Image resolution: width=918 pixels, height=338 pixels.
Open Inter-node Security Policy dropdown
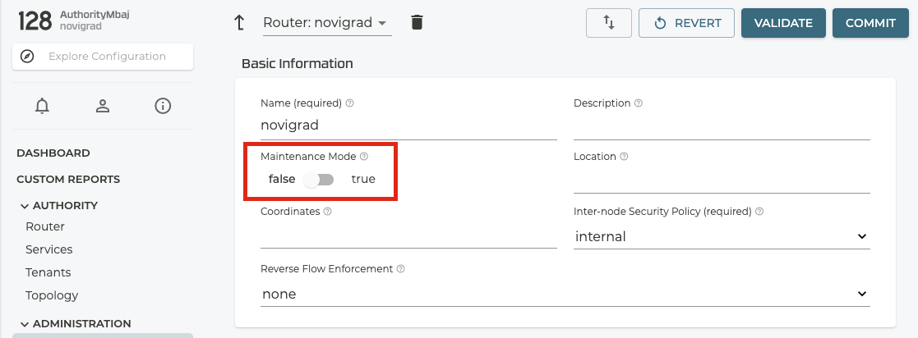pyautogui.click(x=722, y=236)
